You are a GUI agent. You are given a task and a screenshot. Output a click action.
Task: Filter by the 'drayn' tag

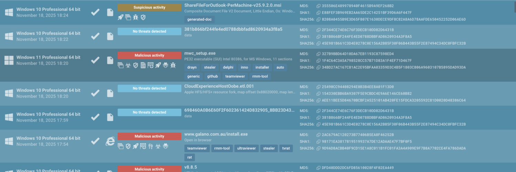pos(192,67)
